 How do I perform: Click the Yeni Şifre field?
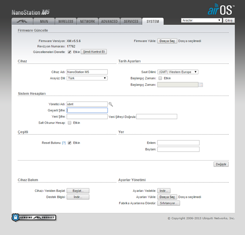(87, 117)
